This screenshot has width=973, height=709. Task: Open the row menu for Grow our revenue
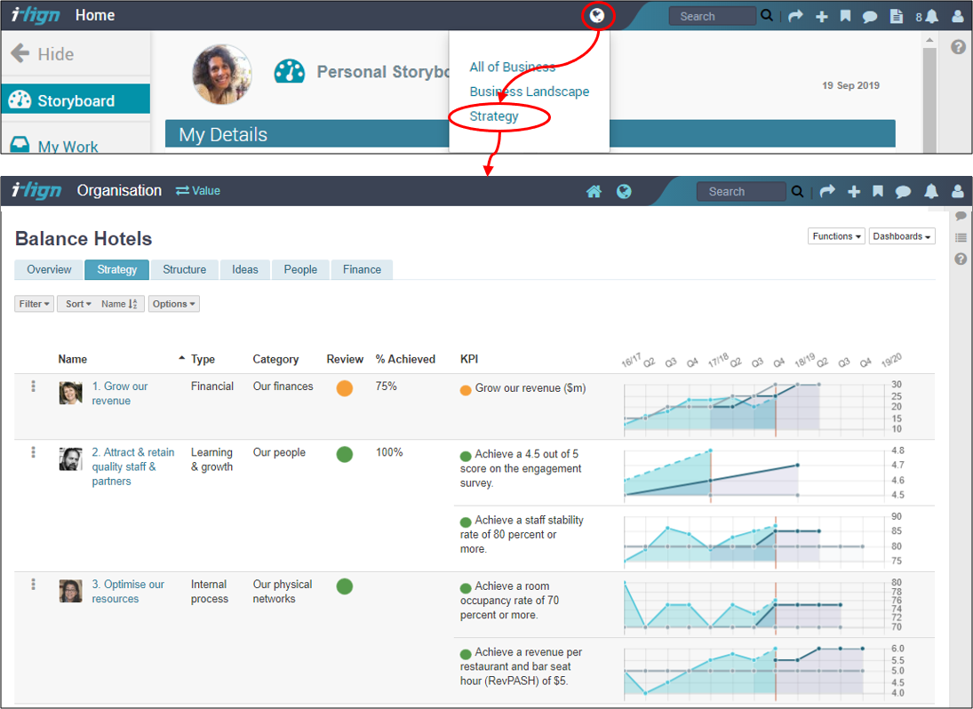tap(34, 386)
